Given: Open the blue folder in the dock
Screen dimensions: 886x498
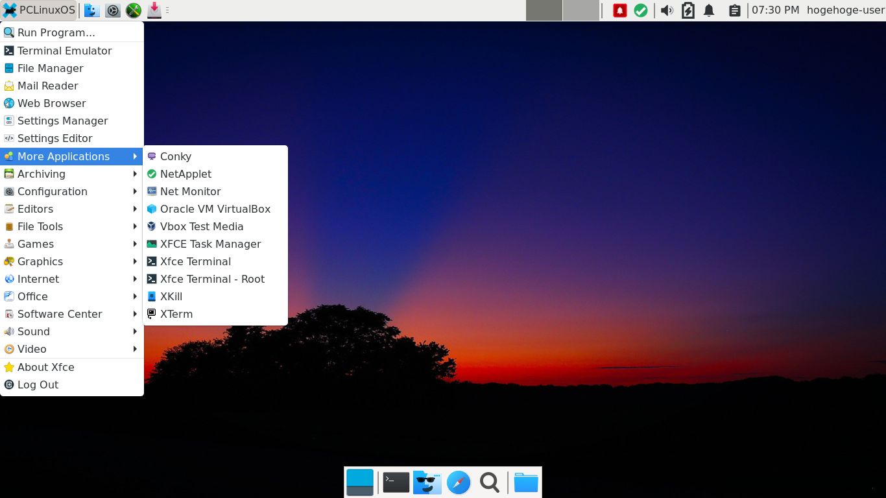Looking at the screenshot, I should coord(526,482).
